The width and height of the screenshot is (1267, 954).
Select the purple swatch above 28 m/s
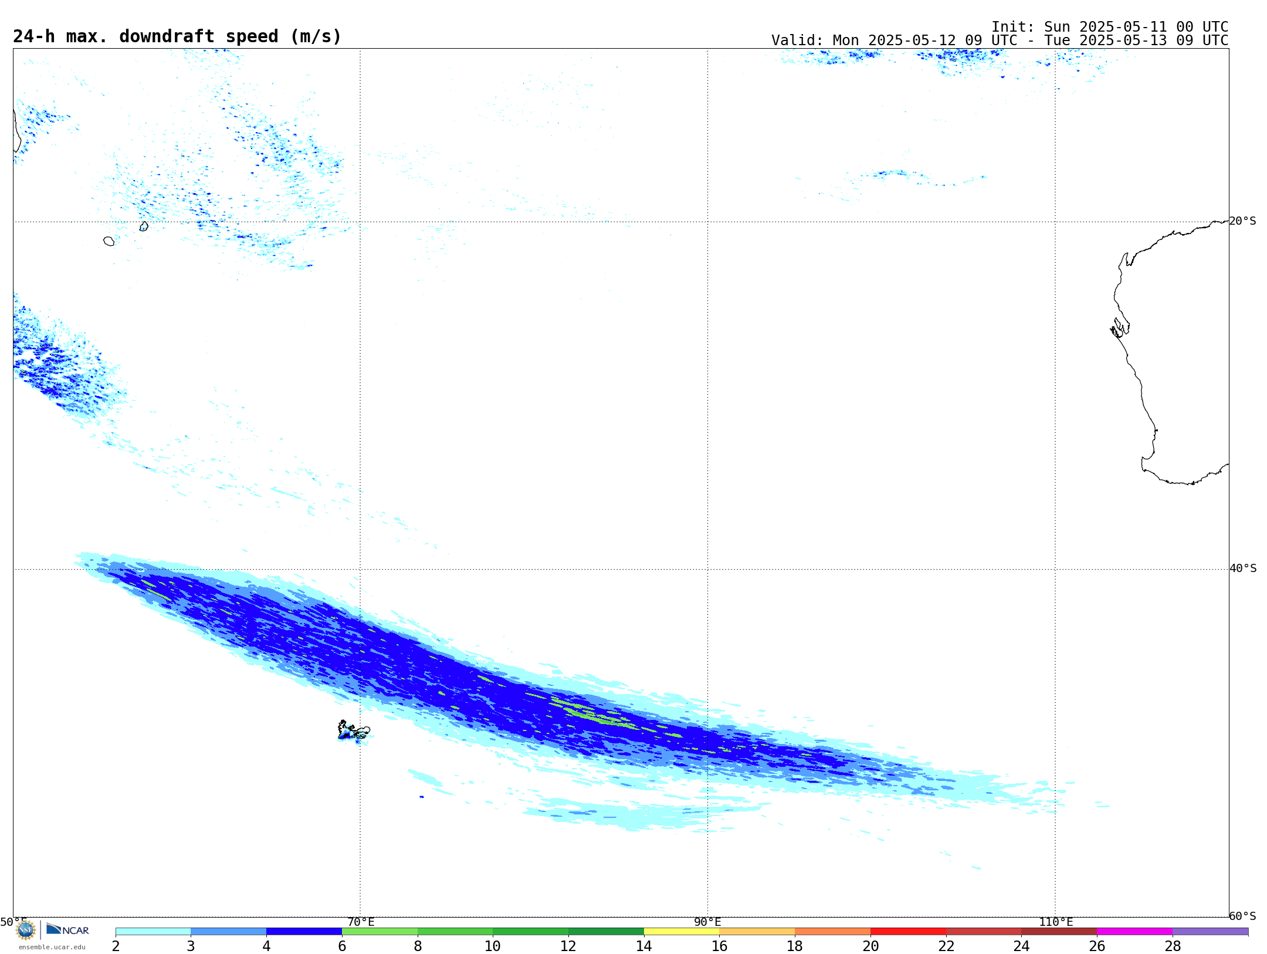(1210, 931)
